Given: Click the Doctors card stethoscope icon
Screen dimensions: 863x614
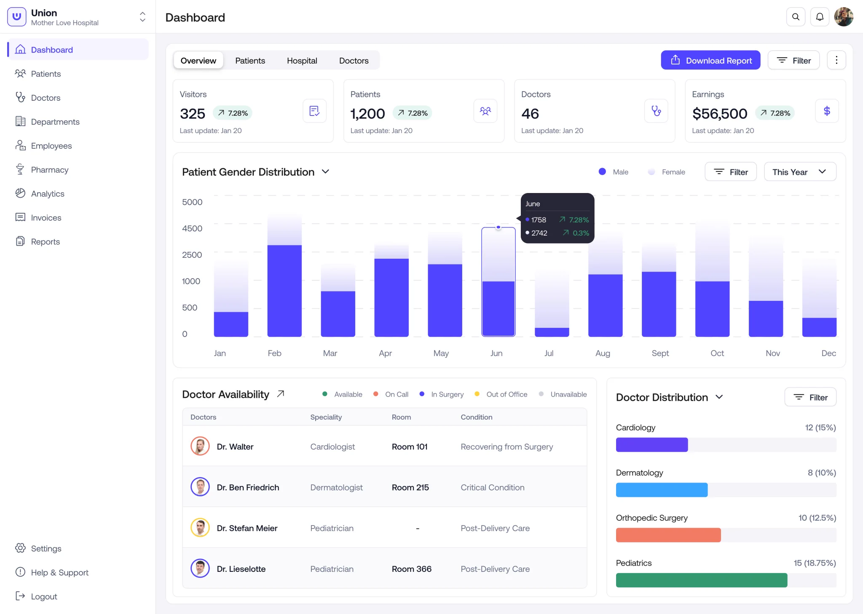Looking at the screenshot, I should pos(656,111).
